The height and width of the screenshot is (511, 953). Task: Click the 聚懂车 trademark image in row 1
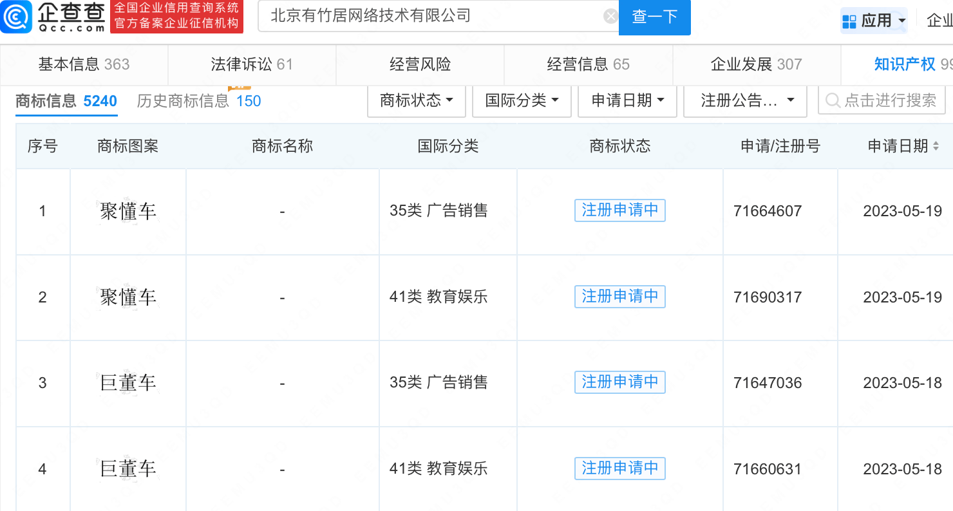click(128, 211)
